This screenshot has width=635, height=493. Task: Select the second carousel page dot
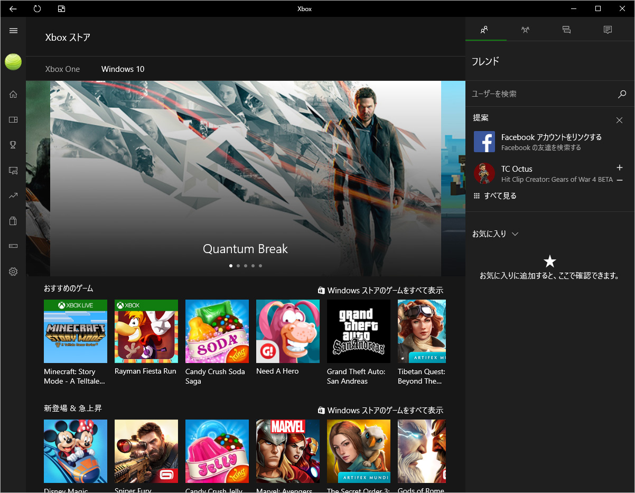coord(238,266)
